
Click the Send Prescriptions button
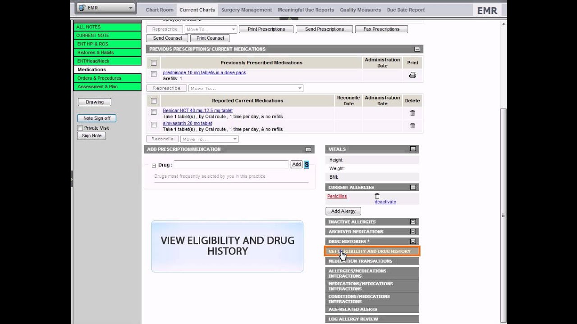point(325,29)
